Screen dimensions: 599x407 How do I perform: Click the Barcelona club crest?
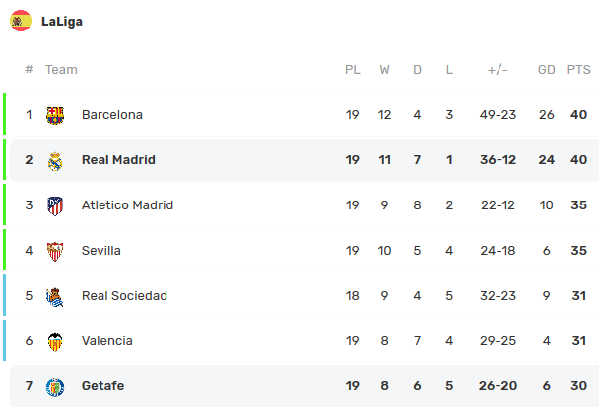pos(55,115)
